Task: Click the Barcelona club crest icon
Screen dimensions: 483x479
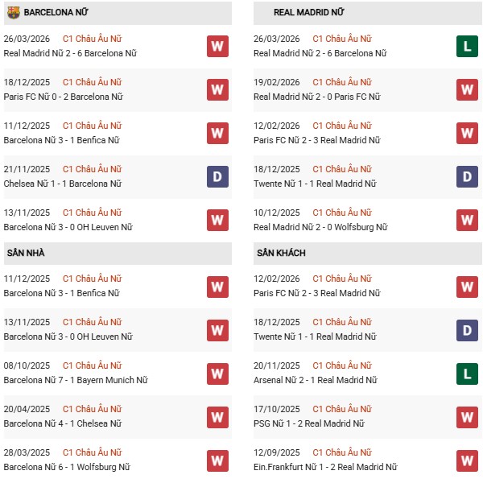Action: [13, 13]
